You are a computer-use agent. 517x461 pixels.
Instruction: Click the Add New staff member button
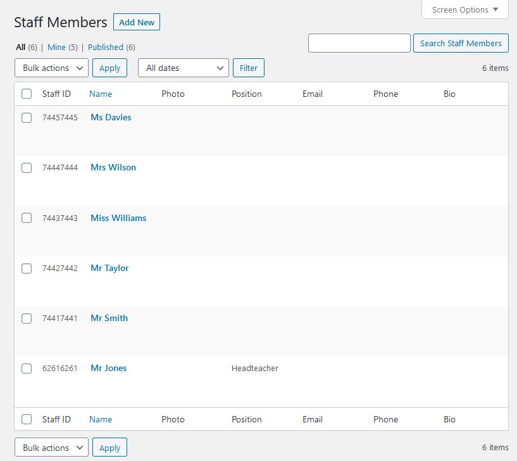pyautogui.click(x=137, y=22)
